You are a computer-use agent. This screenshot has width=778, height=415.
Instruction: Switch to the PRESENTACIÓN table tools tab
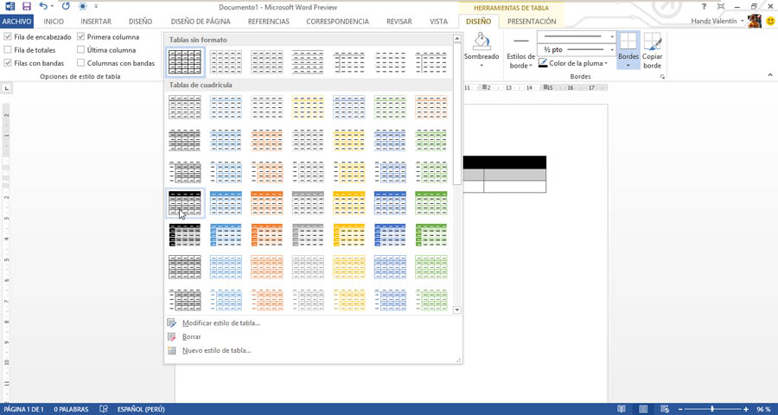click(x=532, y=21)
